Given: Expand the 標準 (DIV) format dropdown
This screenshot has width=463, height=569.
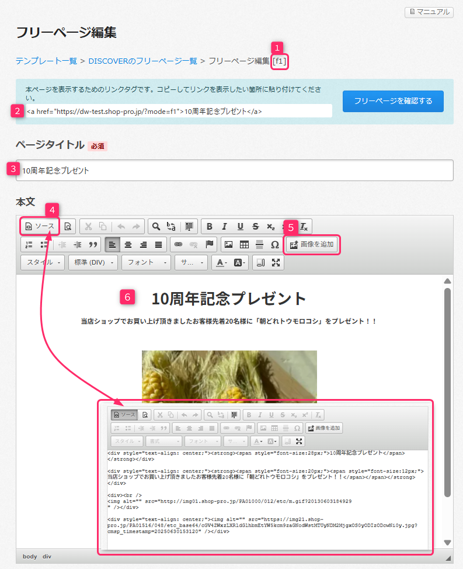Looking at the screenshot, I should coord(93,262).
